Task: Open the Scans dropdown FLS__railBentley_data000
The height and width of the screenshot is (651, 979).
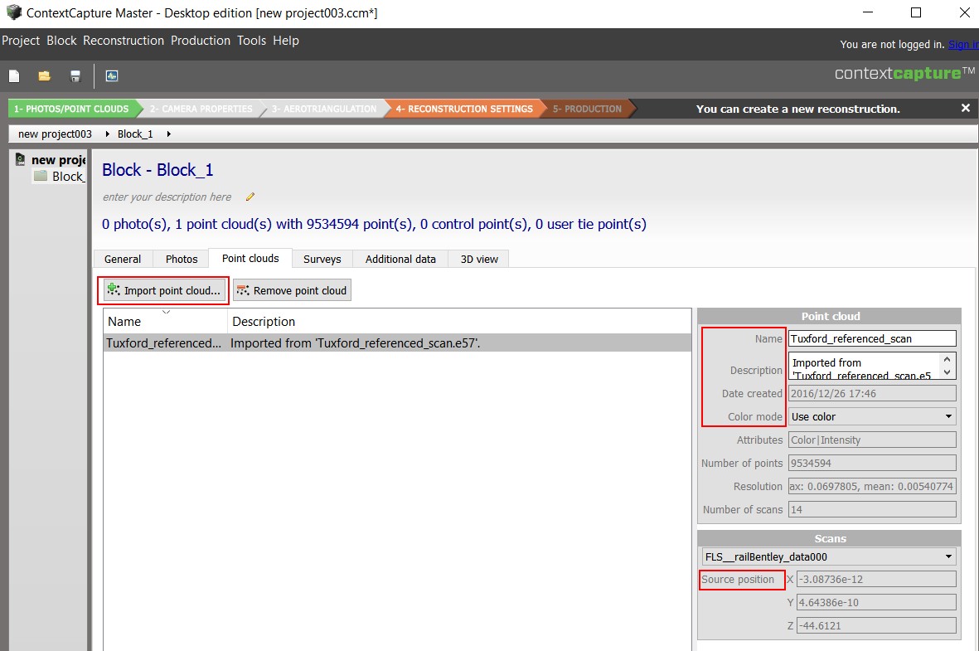Action: pyautogui.click(x=828, y=556)
